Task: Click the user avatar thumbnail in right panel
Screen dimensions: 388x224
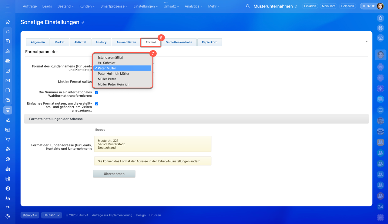Action: tap(380, 55)
